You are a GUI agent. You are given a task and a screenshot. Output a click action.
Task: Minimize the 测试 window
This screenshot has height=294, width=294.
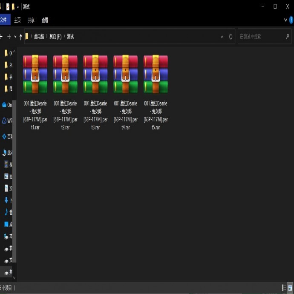263,6
